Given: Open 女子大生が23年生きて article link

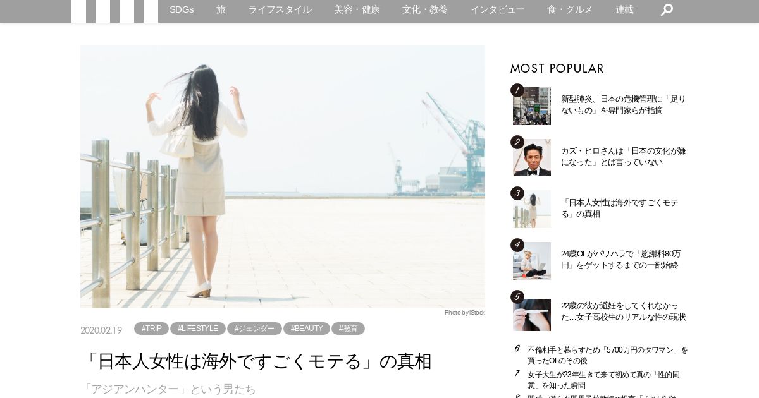Looking at the screenshot, I should pyautogui.click(x=603, y=380).
